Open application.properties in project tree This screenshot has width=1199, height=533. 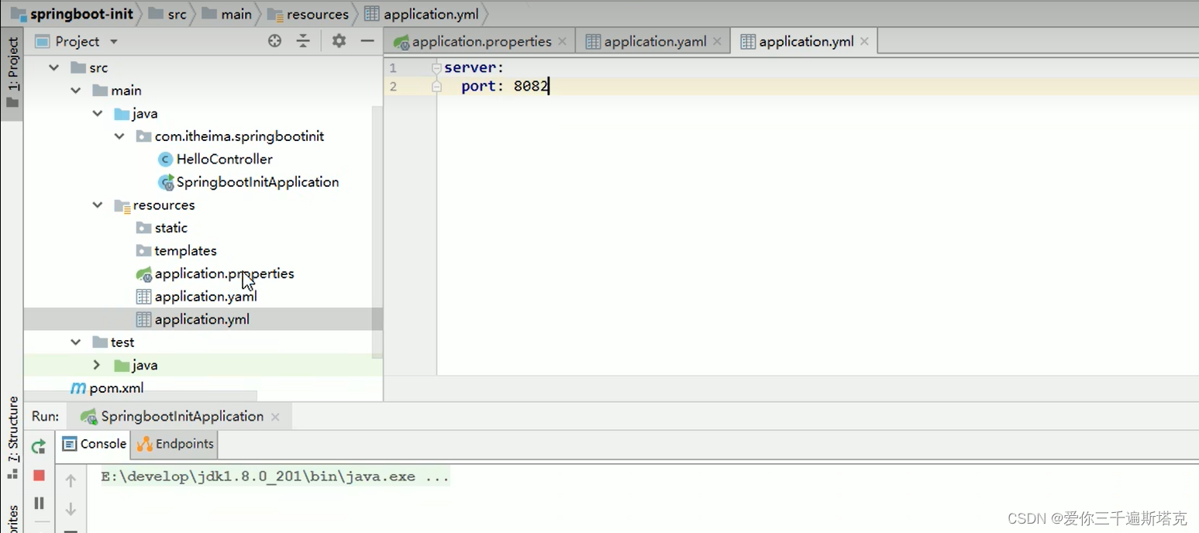(215, 273)
